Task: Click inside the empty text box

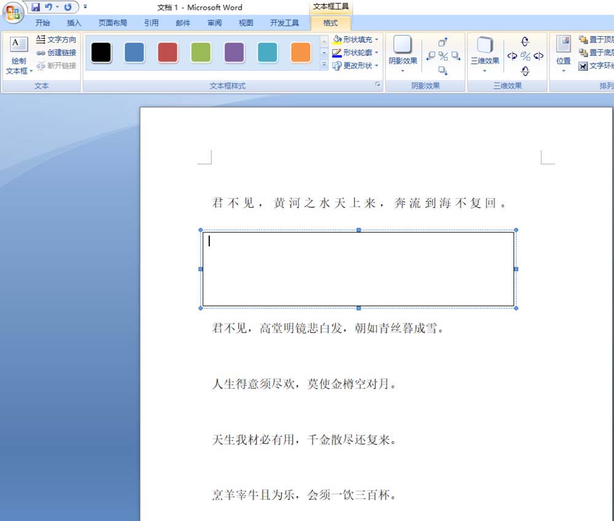Action: [x=359, y=269]
